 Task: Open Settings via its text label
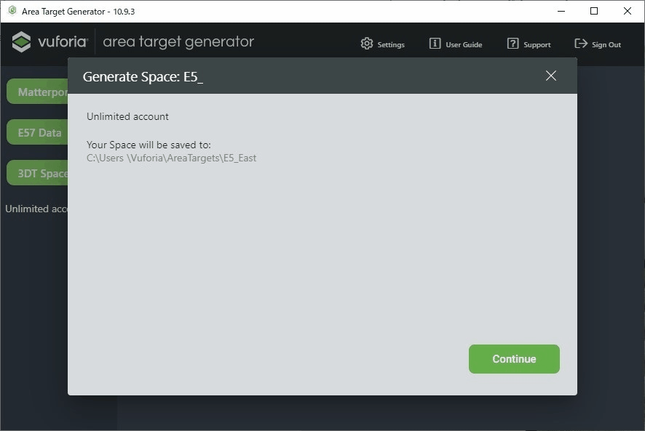tap(391, 45)
